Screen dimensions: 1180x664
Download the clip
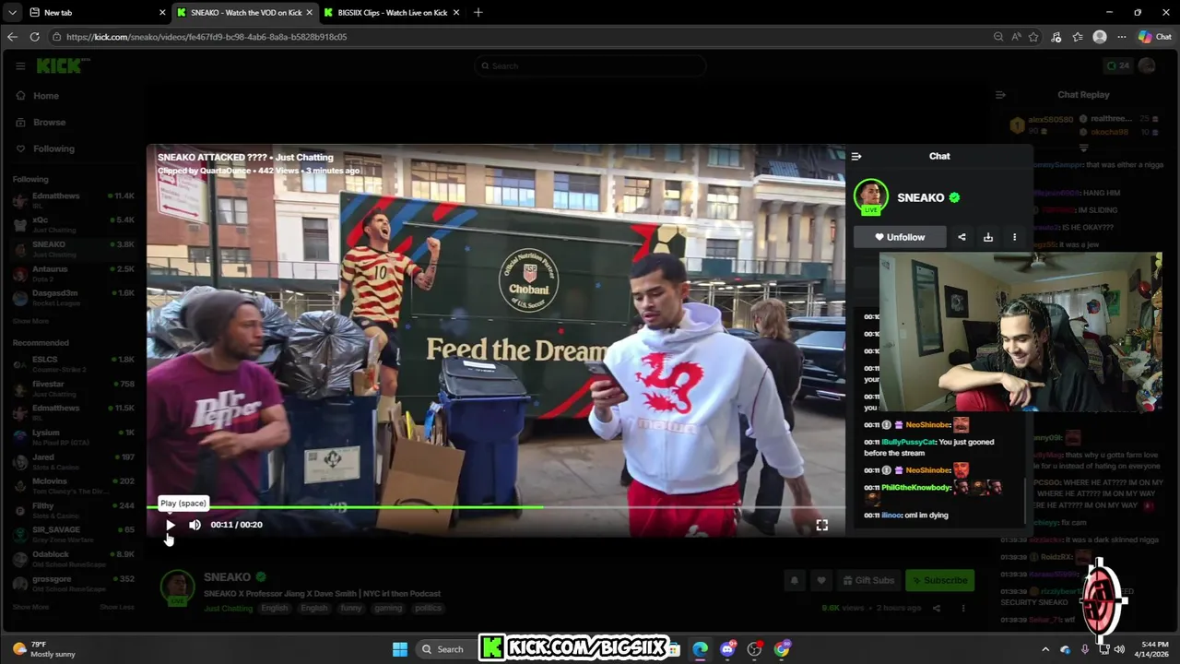click(x=988, y=237)
